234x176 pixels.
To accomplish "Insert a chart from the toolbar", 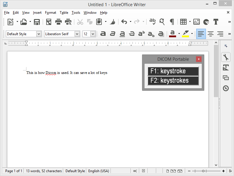I will (206, 22).
